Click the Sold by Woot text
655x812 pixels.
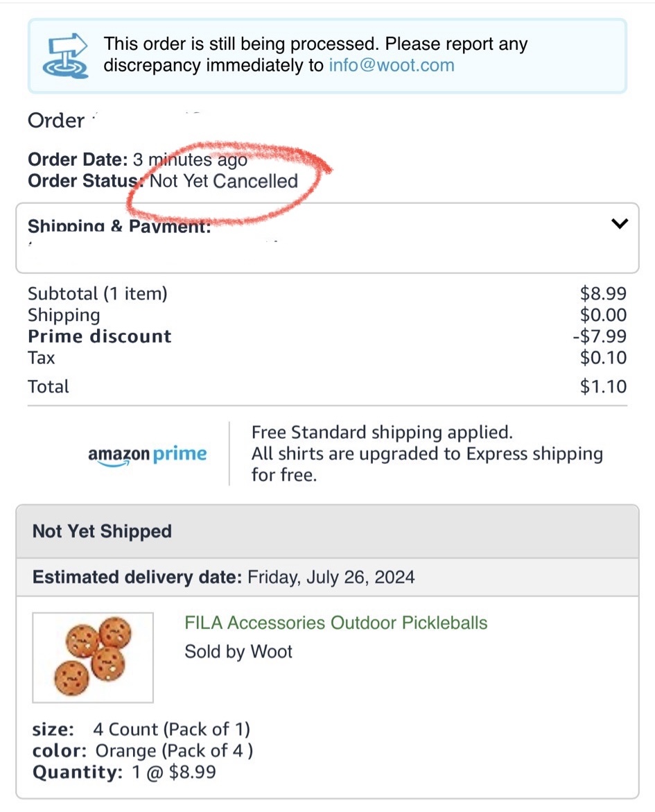tap(238, 652)
